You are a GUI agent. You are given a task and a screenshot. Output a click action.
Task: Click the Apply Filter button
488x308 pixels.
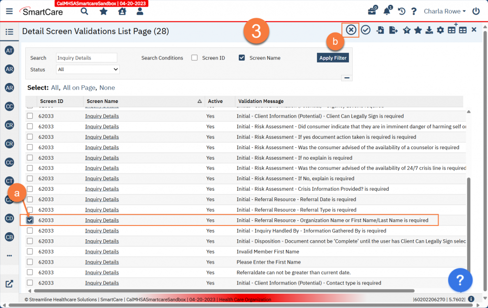point(333,58)
